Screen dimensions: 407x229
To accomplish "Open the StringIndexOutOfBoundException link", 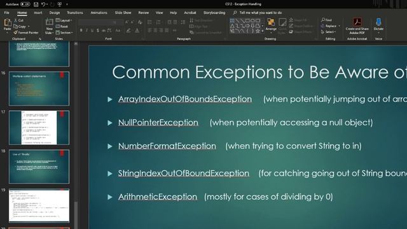I will (x=184, y=173).
